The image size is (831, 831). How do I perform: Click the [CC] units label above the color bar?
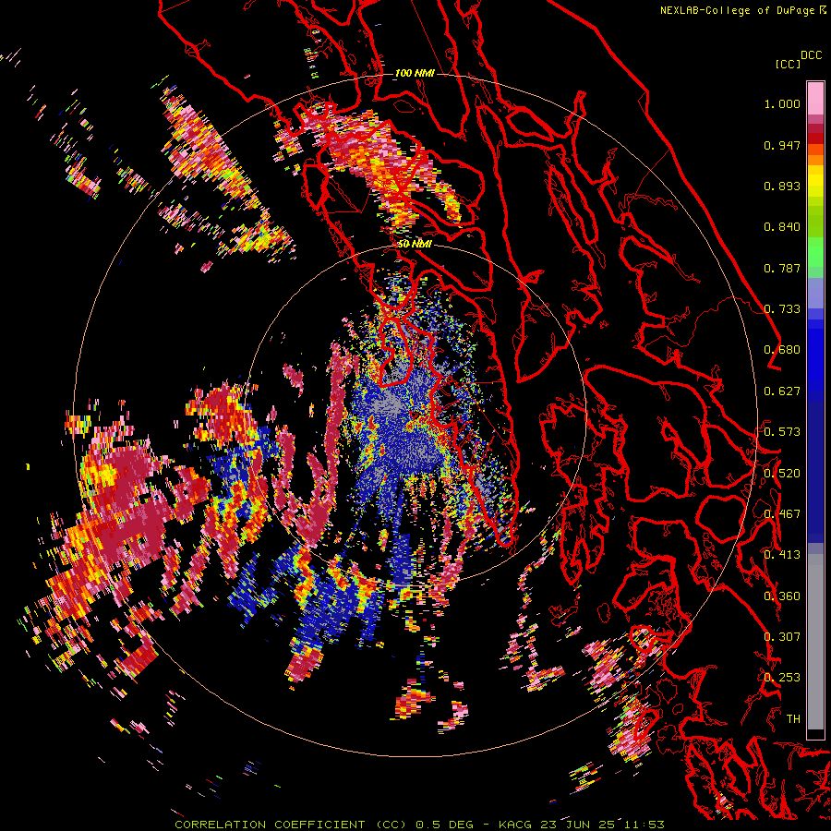788,64
